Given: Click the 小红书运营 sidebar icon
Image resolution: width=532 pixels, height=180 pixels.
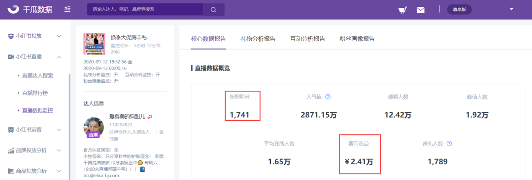Looking at the screenshot, I should (x=10, y=129).
